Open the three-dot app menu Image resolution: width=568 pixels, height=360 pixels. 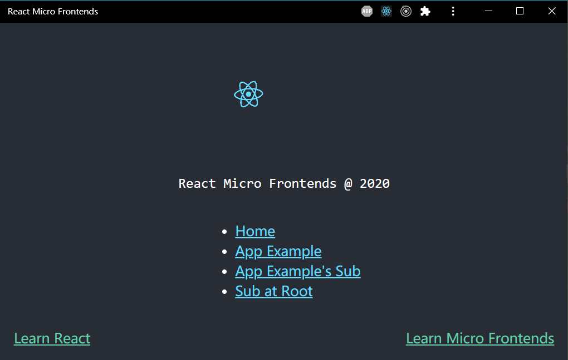(453, 11)
